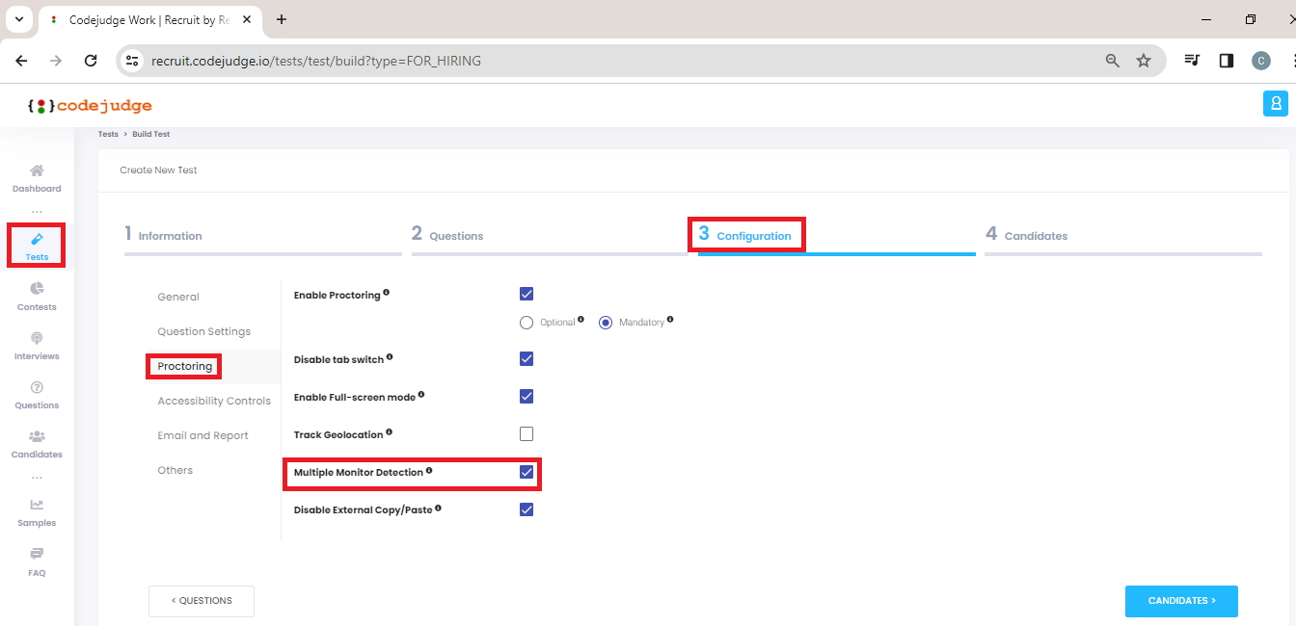Viewport: 1296px width, 626px height.
Task: Uncheck the Multiple Monitor Detection checkbox
Action: click(x=526, y=471)
